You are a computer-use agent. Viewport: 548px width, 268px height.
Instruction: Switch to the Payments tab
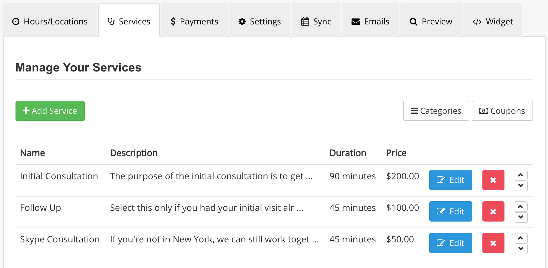point(194,21)
